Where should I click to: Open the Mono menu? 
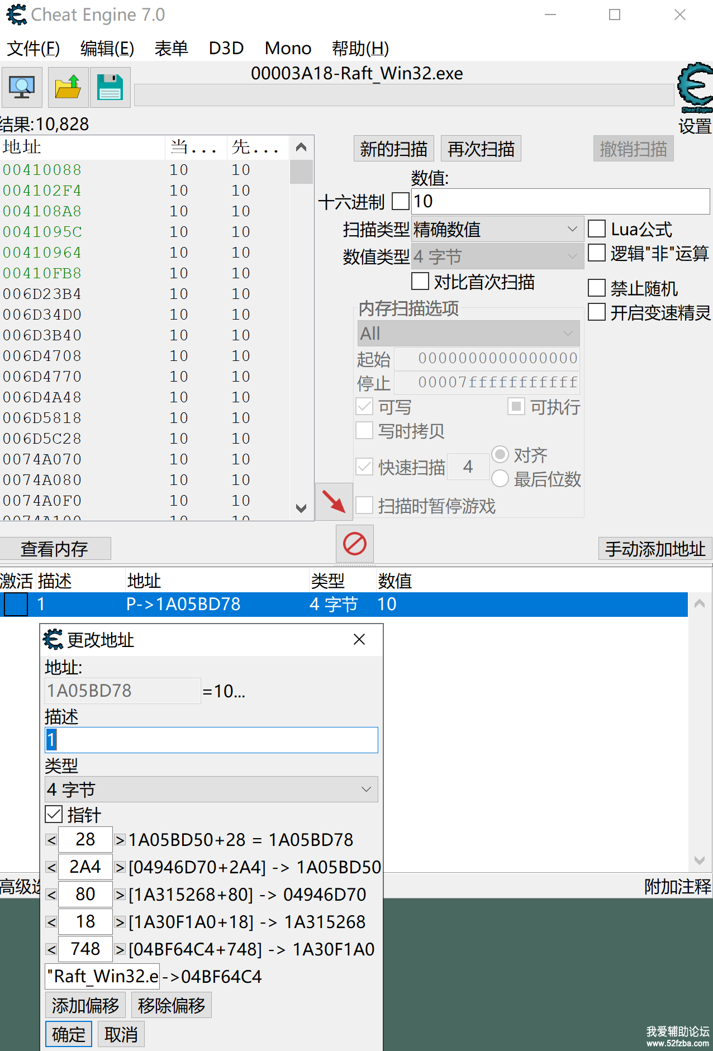click(288, 48)
